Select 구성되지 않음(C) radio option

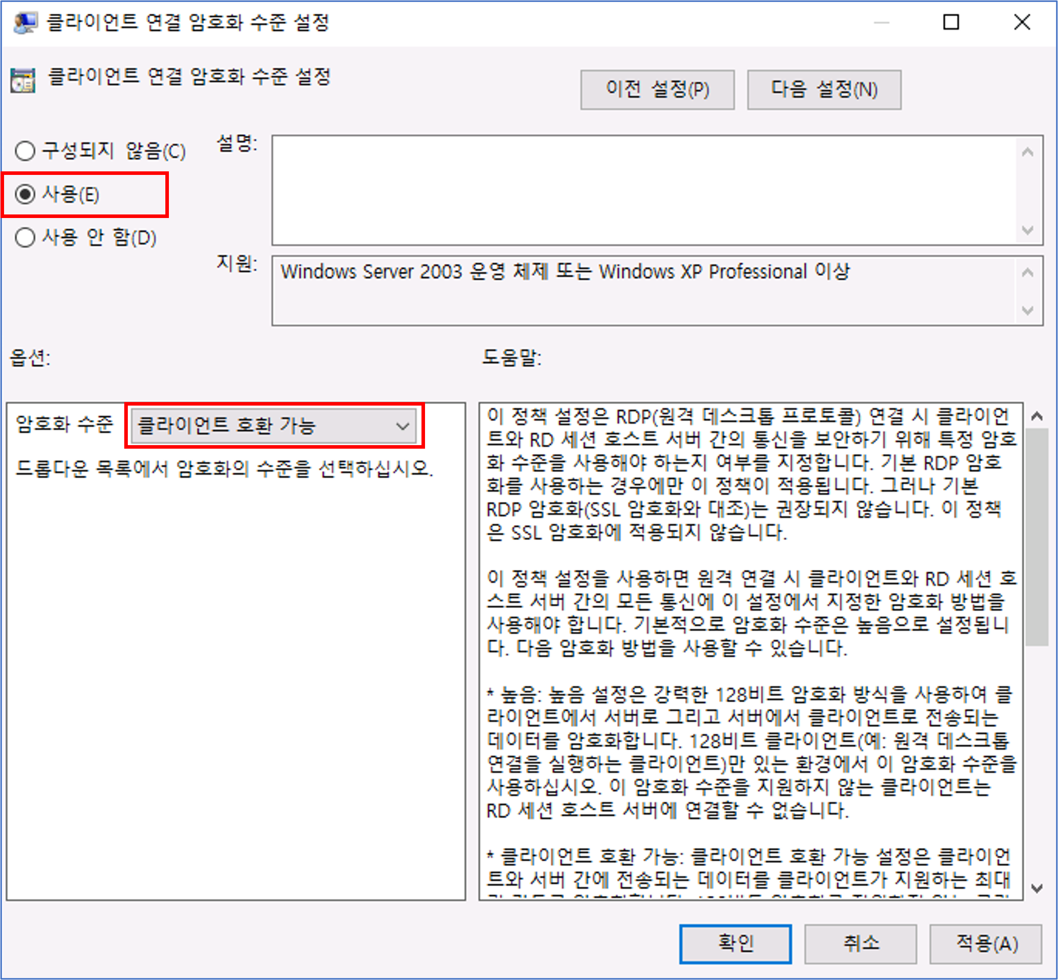25,151
